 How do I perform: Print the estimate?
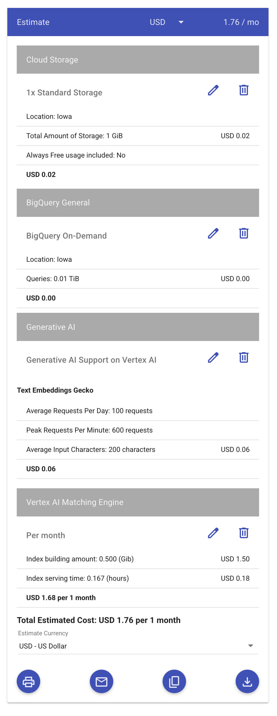(x=28, y=681)
